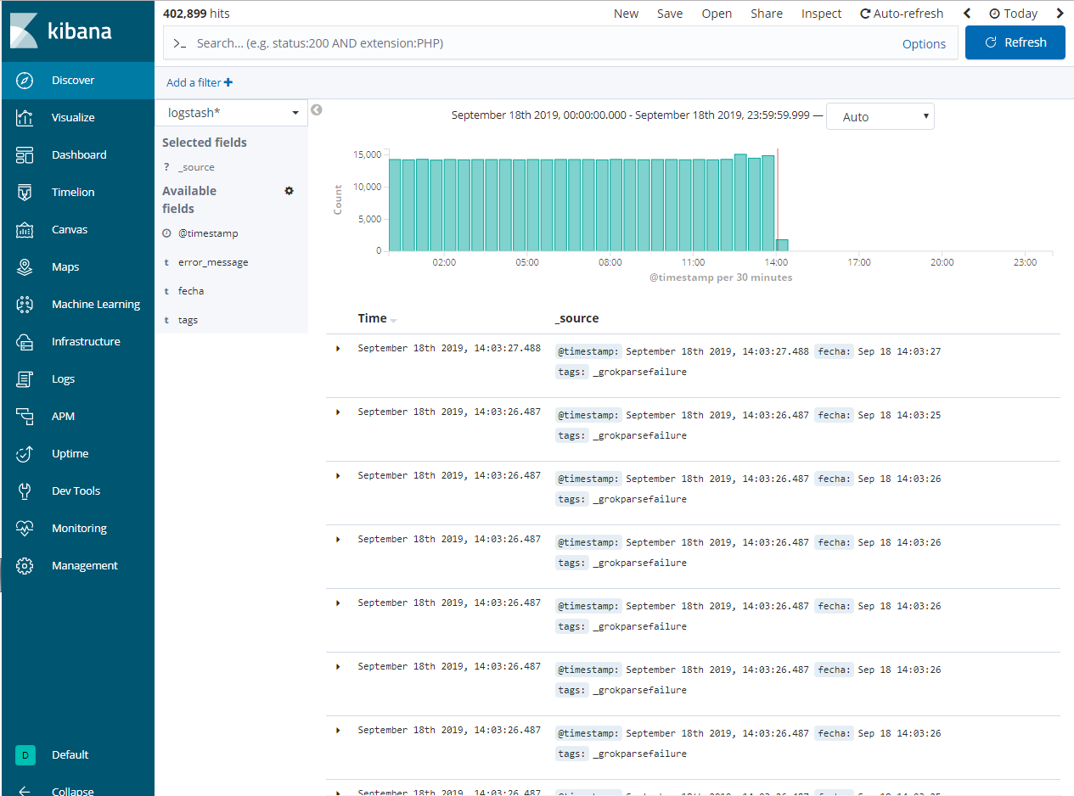Click the available fields settings gear
Image resolution: width=1074 pixels, height=796 pixels.
coord(289,191)
